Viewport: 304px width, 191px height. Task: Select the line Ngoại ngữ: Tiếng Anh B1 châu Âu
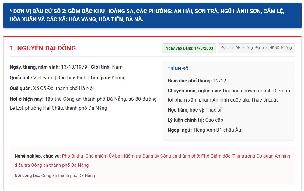(x=204, y=130)
